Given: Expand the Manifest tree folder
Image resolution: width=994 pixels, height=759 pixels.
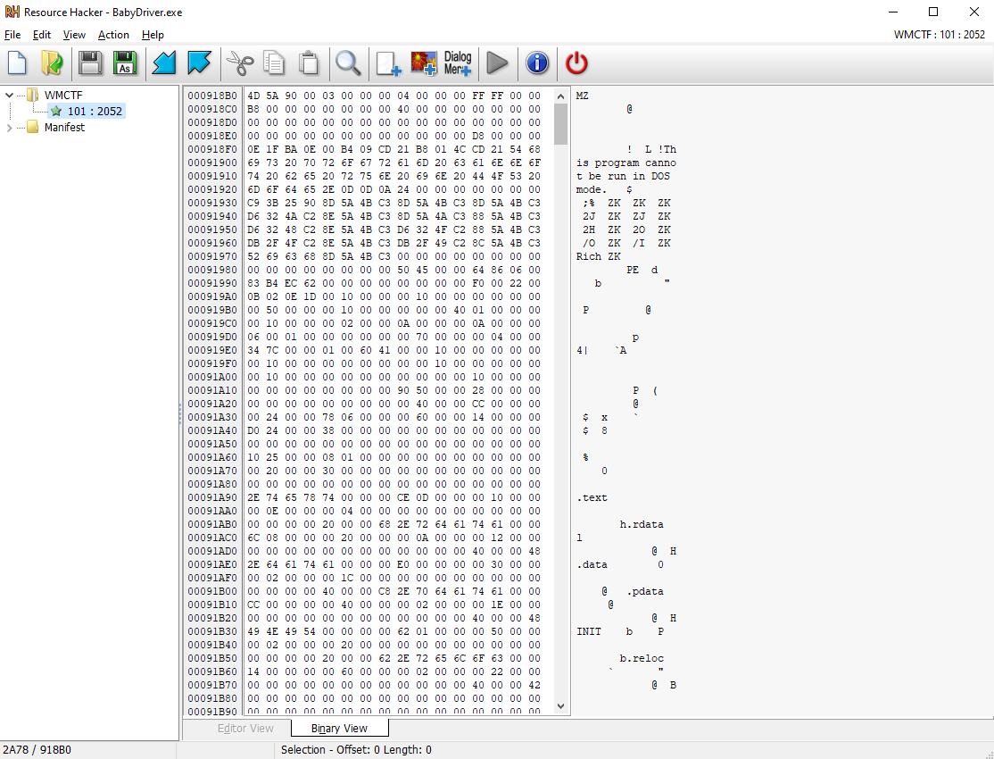Looking at the screenshot, I should pos(10,128).
